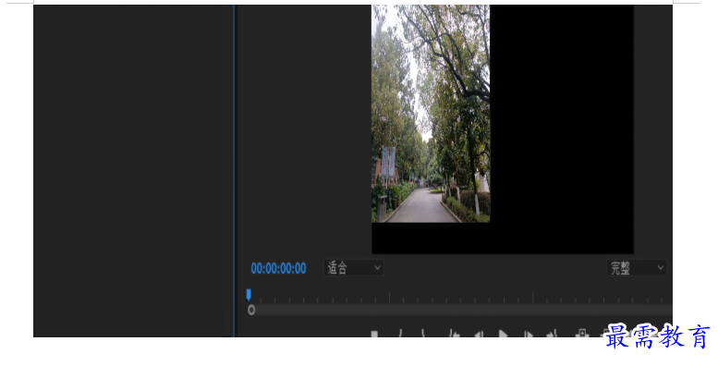The image size is (718, 366).
Task: Click the Step Forward one frame button
Action: pyautogui.click(x=528, y=335)
